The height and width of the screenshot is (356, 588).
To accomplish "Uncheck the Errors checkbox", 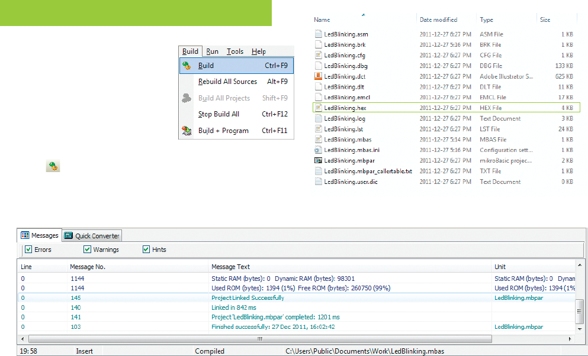I will point(28,250).
